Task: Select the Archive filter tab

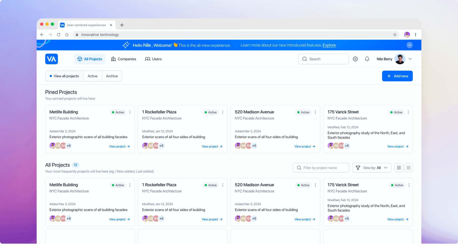Action: (x=112, y=76)
